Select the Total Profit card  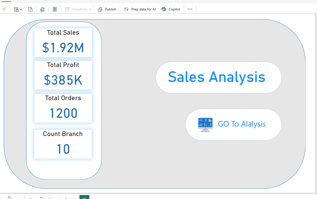[63, 75]
